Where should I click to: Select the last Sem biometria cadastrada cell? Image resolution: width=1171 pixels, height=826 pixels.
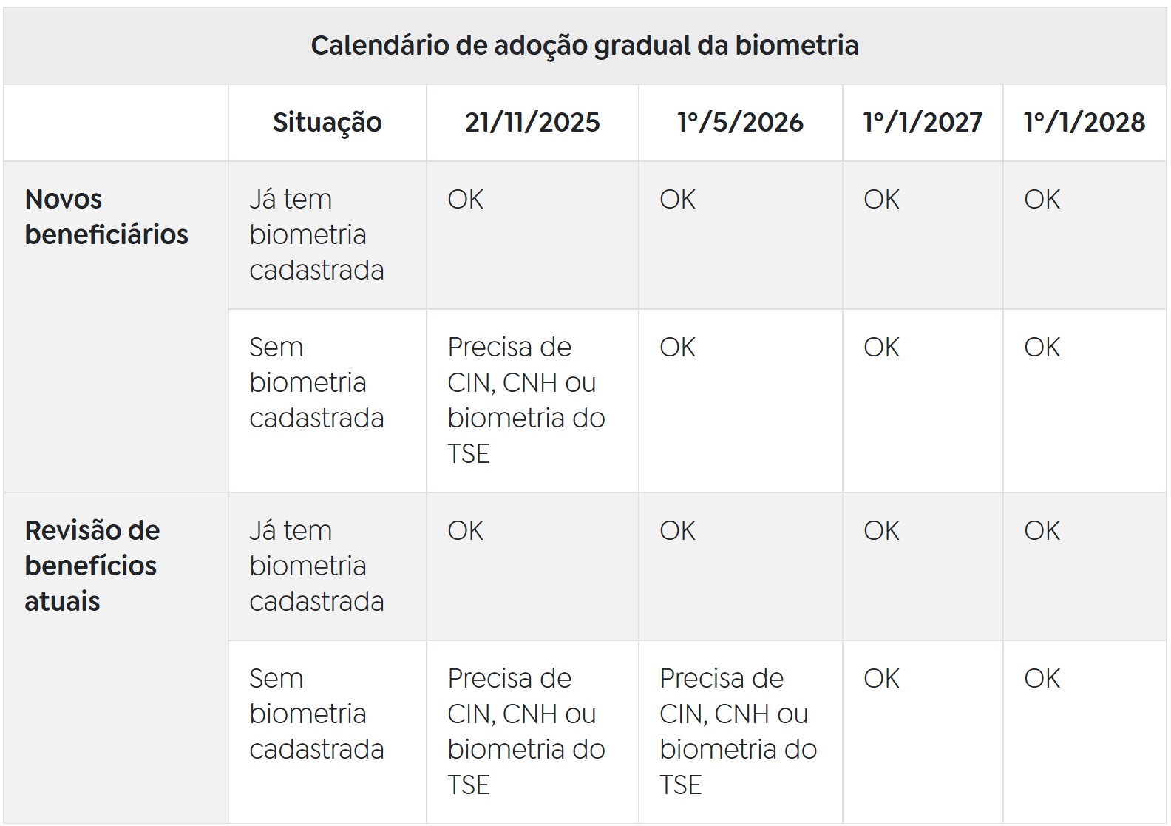(x=316, y=714)
